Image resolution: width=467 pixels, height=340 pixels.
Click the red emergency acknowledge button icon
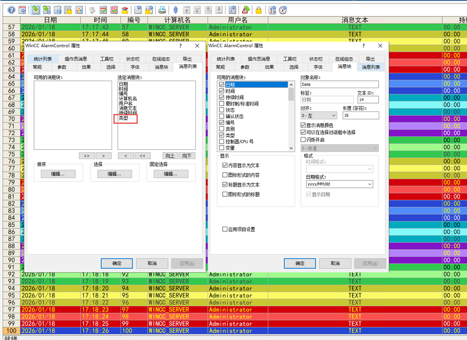point(125,10)
